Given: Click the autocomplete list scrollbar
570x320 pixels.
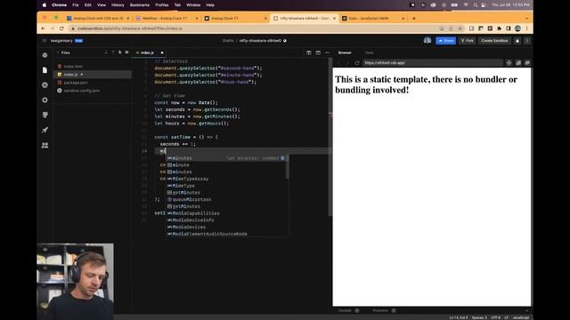Looking at the screenshot, I should pos(288,167).
